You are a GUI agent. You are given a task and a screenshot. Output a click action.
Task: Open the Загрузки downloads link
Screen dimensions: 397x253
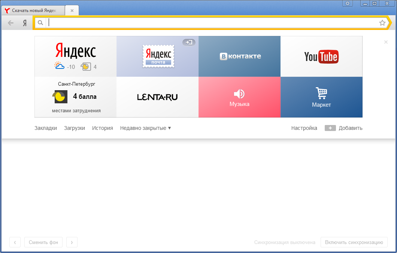(75, 128)
